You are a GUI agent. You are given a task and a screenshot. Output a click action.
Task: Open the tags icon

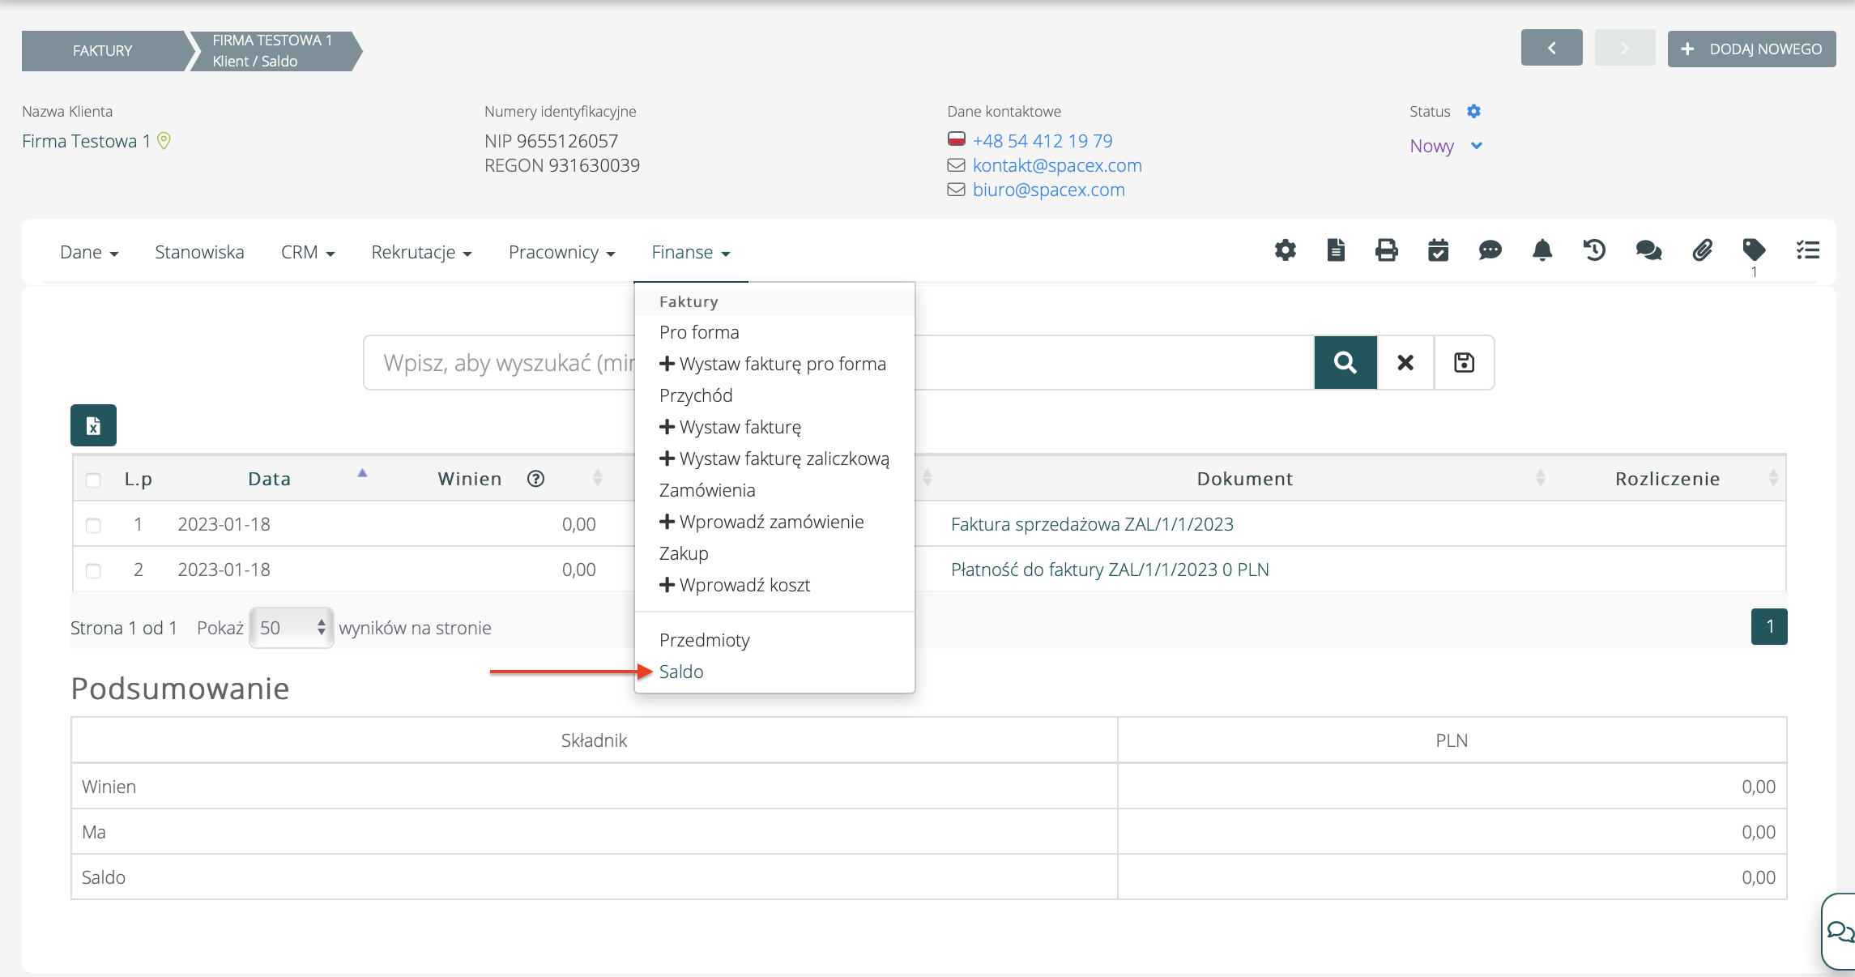tap(1754, 250)
